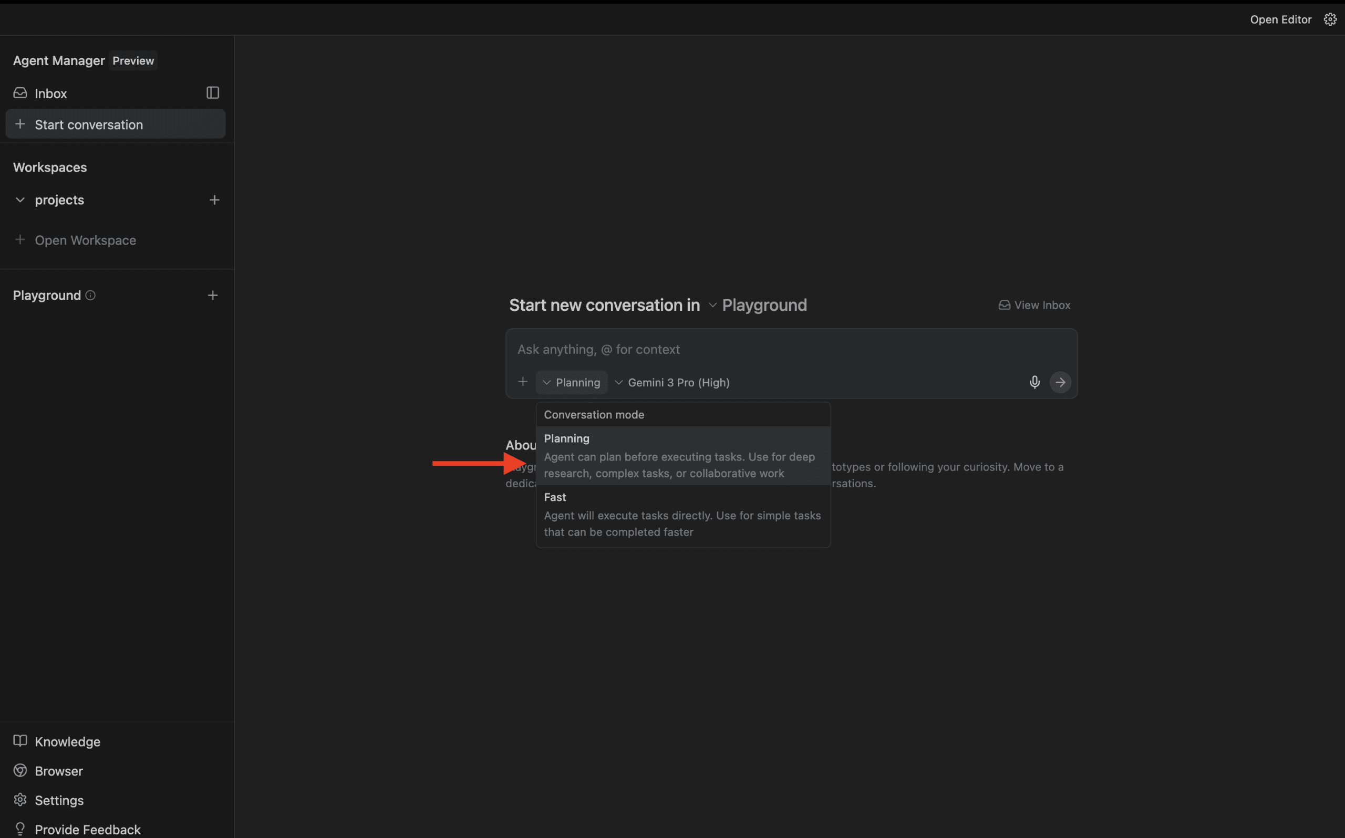Screen dimensions: 1345x838
Task: Open the Knowledge section
Action: pyautogui.click(x=67, y=741)
